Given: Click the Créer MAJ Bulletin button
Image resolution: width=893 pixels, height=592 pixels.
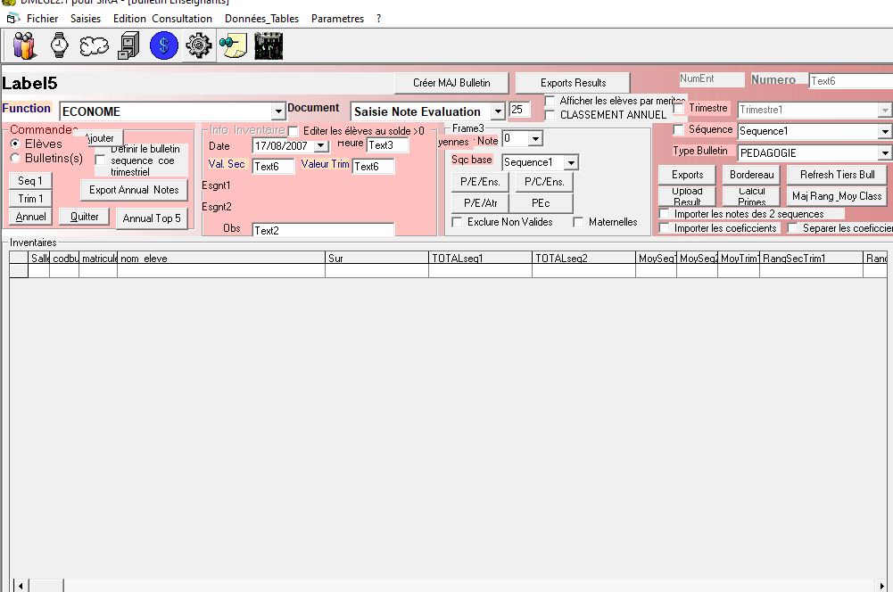Looking at the screenshot, I should pyautogui.click(x=451, y=83).
